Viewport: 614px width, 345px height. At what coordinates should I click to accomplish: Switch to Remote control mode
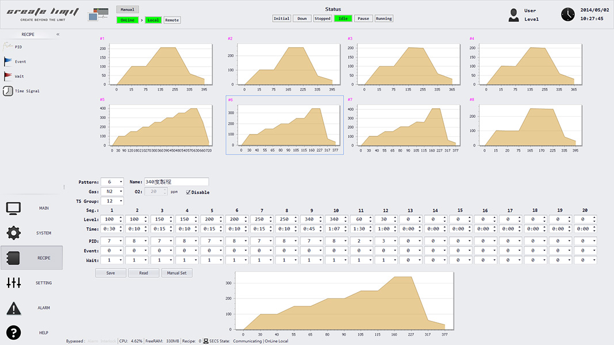click(172, 20)
